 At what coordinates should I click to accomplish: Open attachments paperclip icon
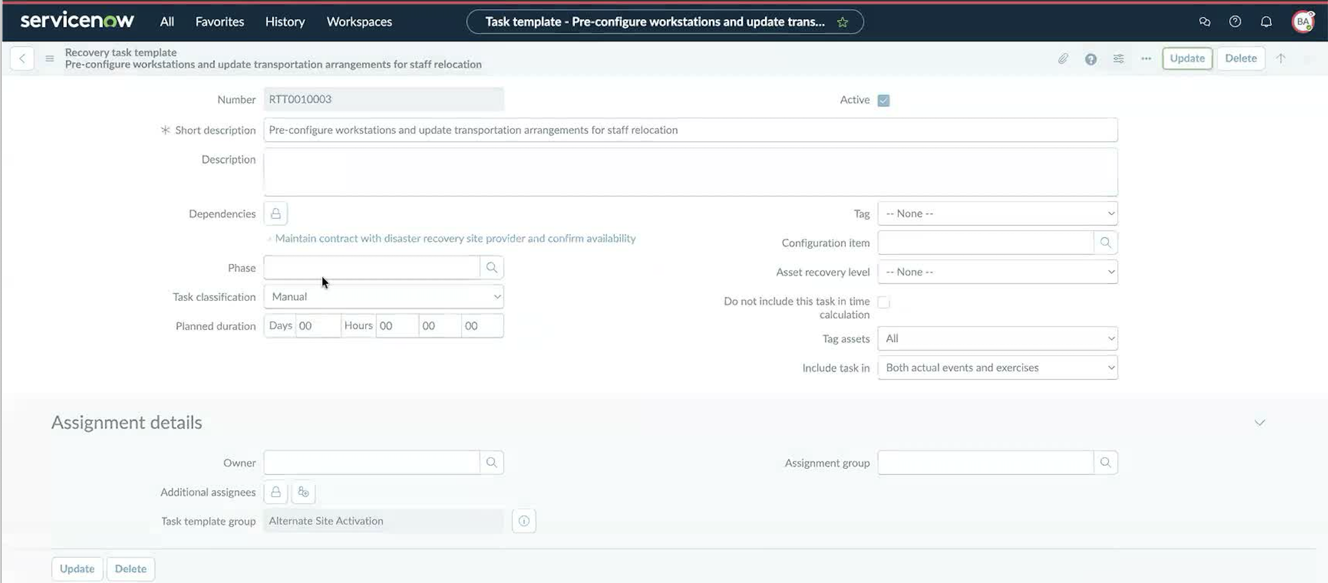(1063, 59)
